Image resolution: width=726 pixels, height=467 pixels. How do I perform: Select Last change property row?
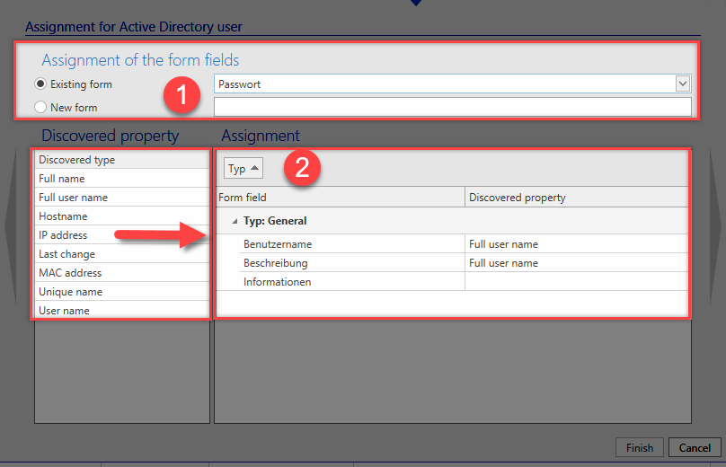pos(122,253)
